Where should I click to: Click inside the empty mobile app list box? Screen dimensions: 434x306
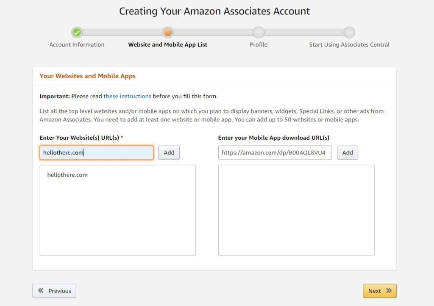click(x=296, y=210)
